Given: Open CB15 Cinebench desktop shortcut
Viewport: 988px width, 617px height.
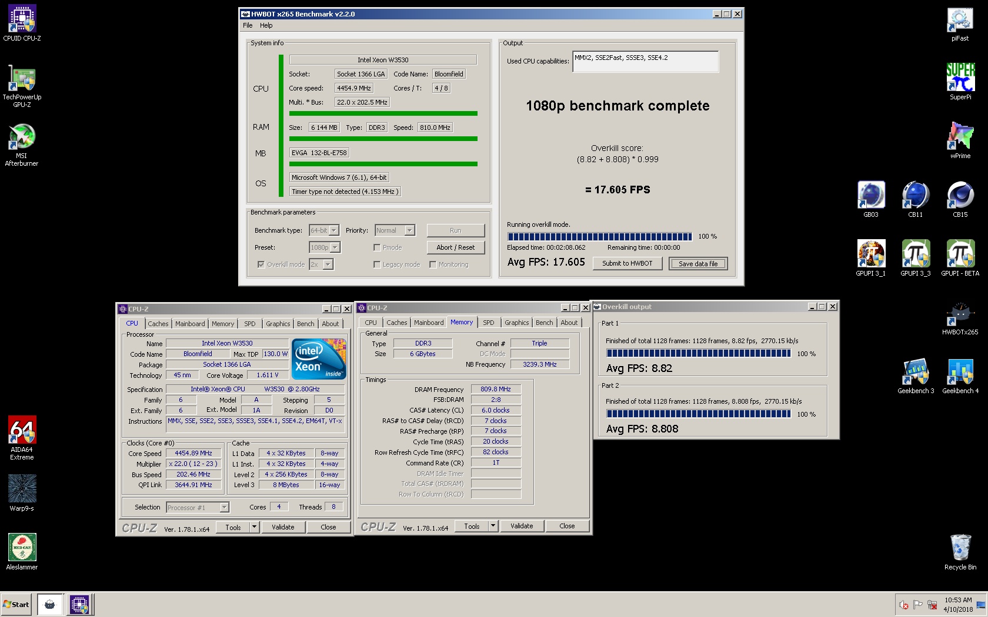Looking at the screenshot, I should click(x=960, y=199).
